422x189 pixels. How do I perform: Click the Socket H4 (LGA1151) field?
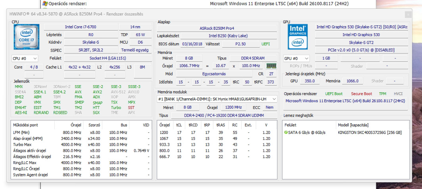point(107,58)
